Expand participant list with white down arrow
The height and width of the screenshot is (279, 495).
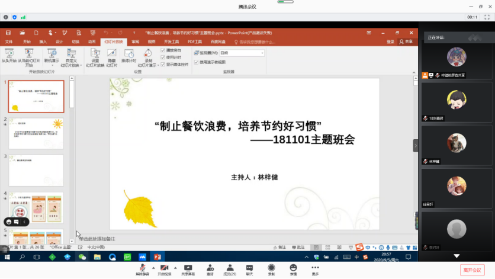tap(457, 256)
